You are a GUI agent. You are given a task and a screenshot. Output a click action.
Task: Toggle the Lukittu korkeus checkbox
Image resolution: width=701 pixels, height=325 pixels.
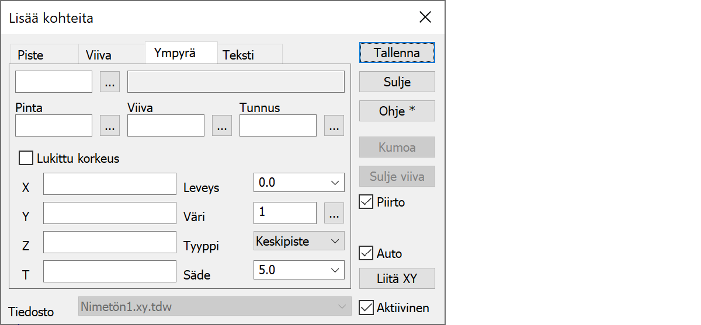point(26,158)
